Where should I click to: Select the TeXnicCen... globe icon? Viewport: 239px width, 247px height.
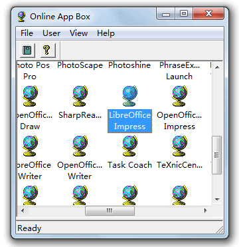[179, 146]
